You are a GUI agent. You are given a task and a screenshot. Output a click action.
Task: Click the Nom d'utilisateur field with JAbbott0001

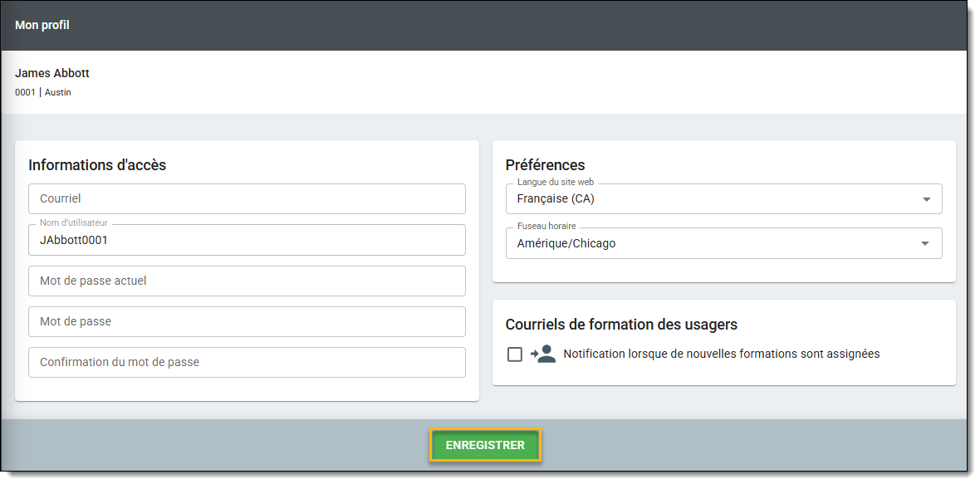tap(247, 240)
